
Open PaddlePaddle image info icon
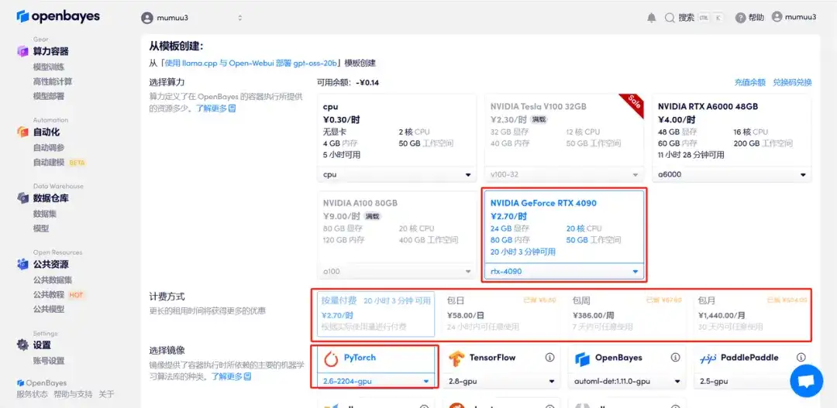[x=801, y=358]
